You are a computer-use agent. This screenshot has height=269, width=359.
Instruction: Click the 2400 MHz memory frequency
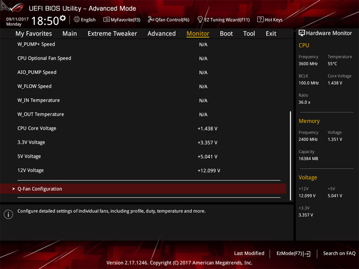(308, 139)
